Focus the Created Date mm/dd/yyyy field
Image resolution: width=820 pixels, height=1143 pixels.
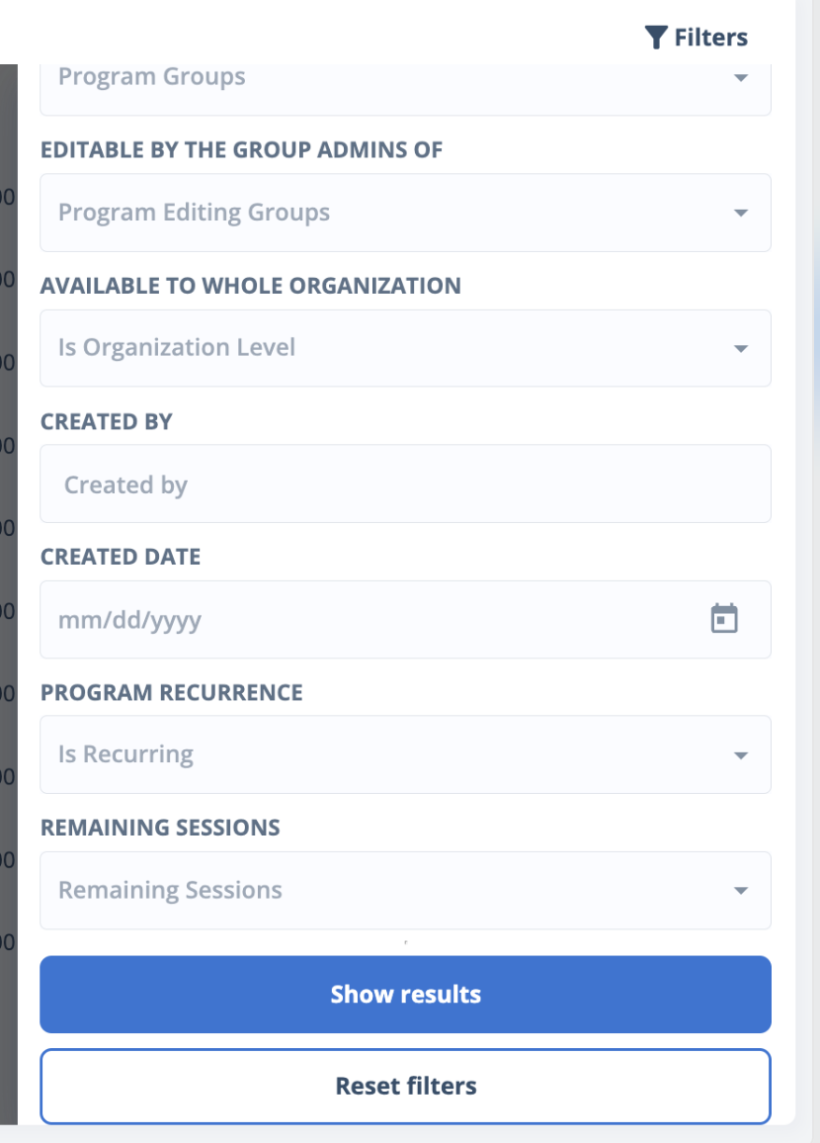[x=366, y=620]
